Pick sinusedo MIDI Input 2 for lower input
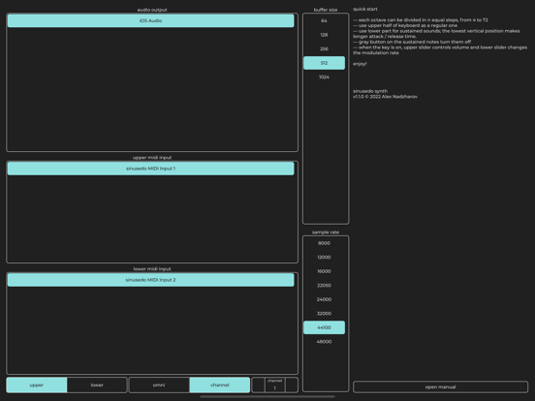 150,280
